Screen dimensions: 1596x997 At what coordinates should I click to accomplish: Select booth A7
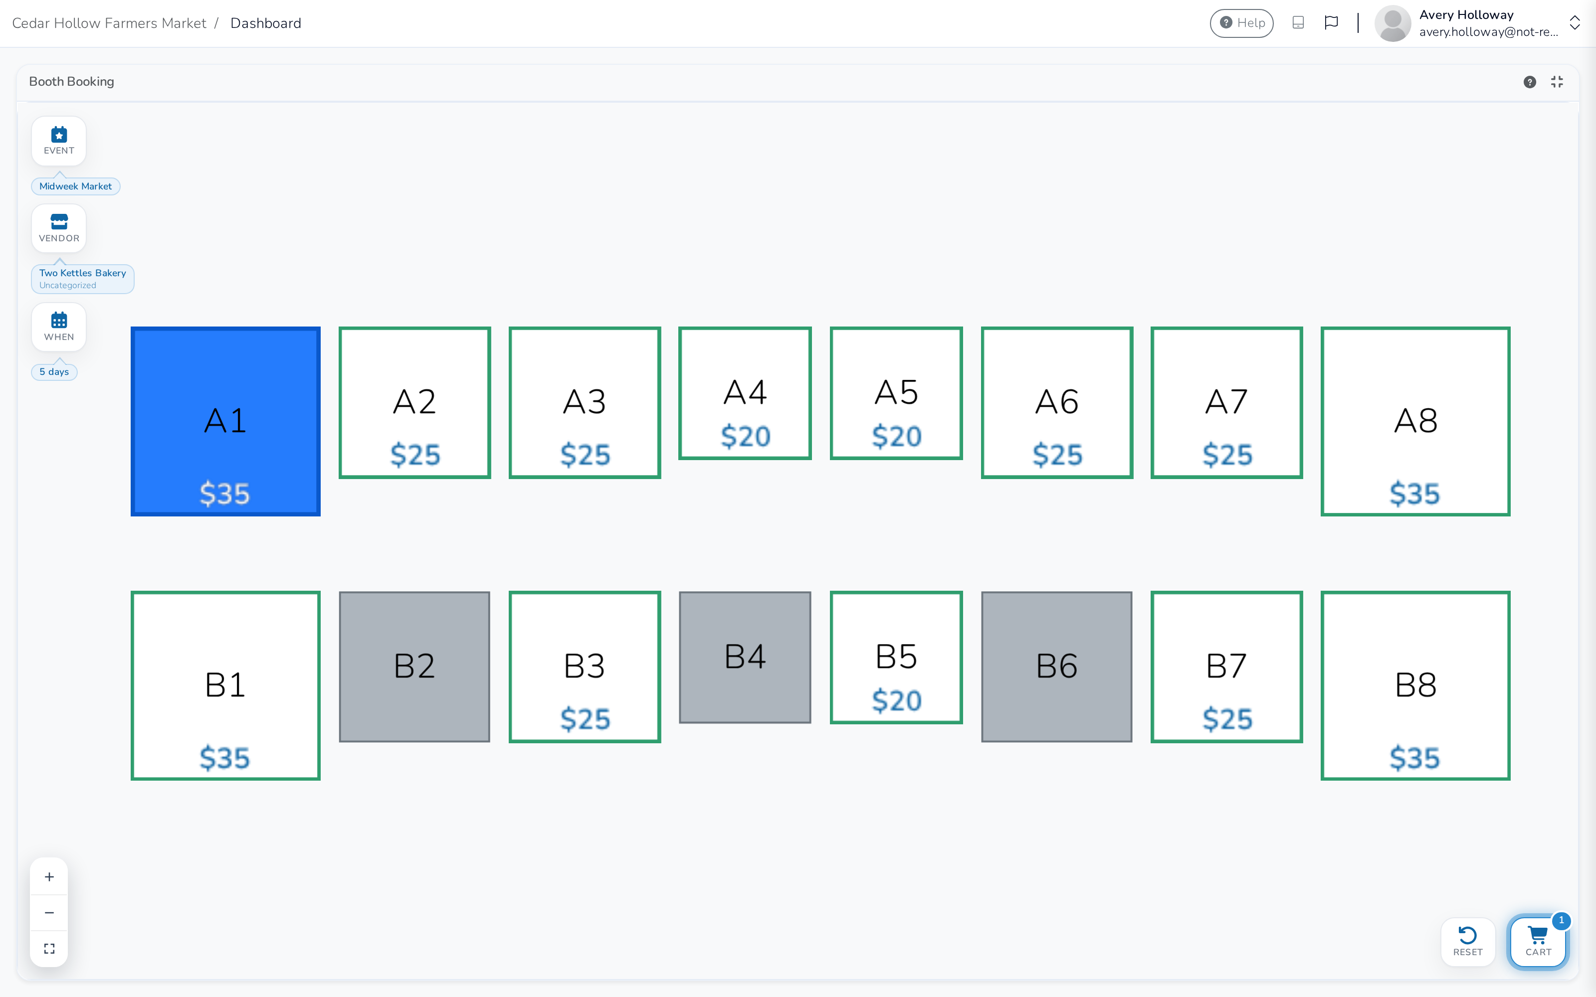(1227, 403)
